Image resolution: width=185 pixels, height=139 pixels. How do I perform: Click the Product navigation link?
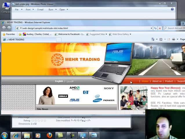[169, 81]
